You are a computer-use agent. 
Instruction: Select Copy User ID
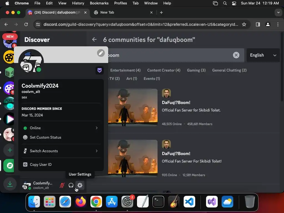click(61, 164)
